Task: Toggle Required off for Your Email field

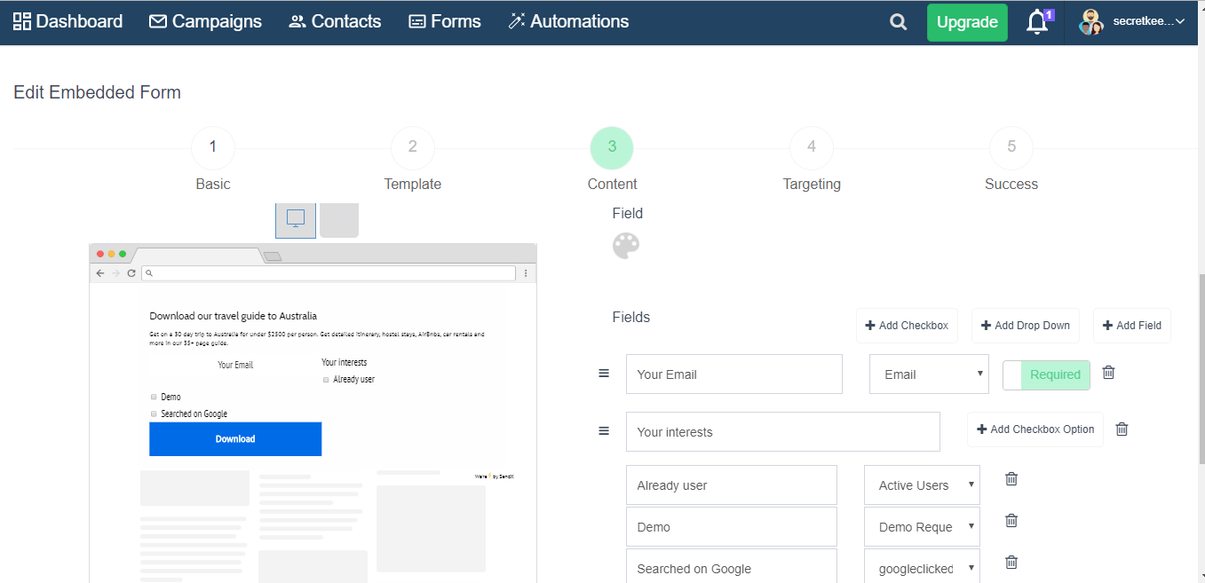Action: (x=1046, y=374)
